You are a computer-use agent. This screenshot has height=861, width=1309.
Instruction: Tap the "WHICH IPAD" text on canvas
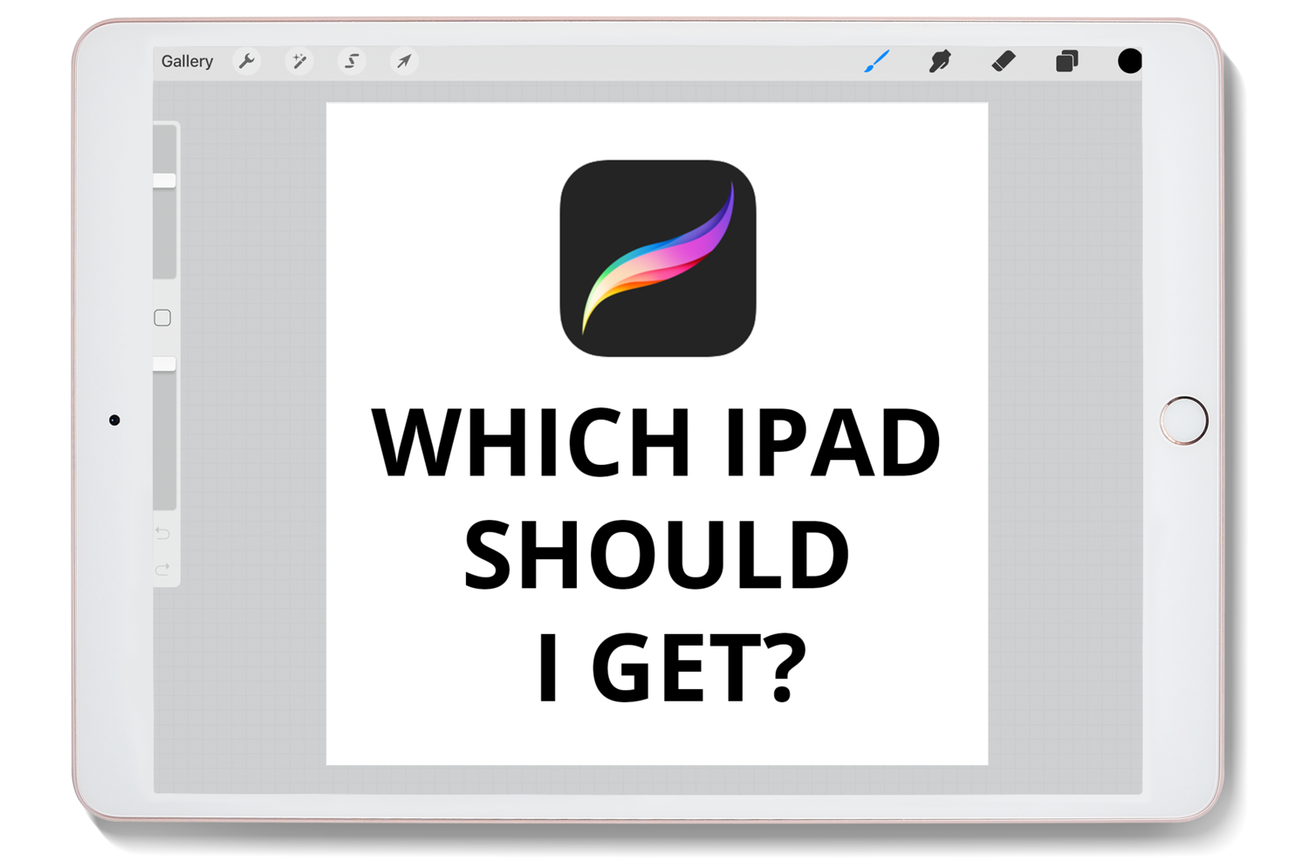pos(656,443)
